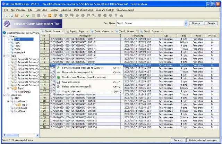Choose Save message(s) in context menu
222x144 pixels.
point(89,82)
